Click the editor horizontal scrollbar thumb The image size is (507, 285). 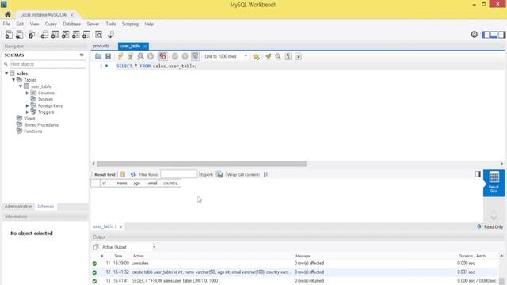(x=201, y=164)
